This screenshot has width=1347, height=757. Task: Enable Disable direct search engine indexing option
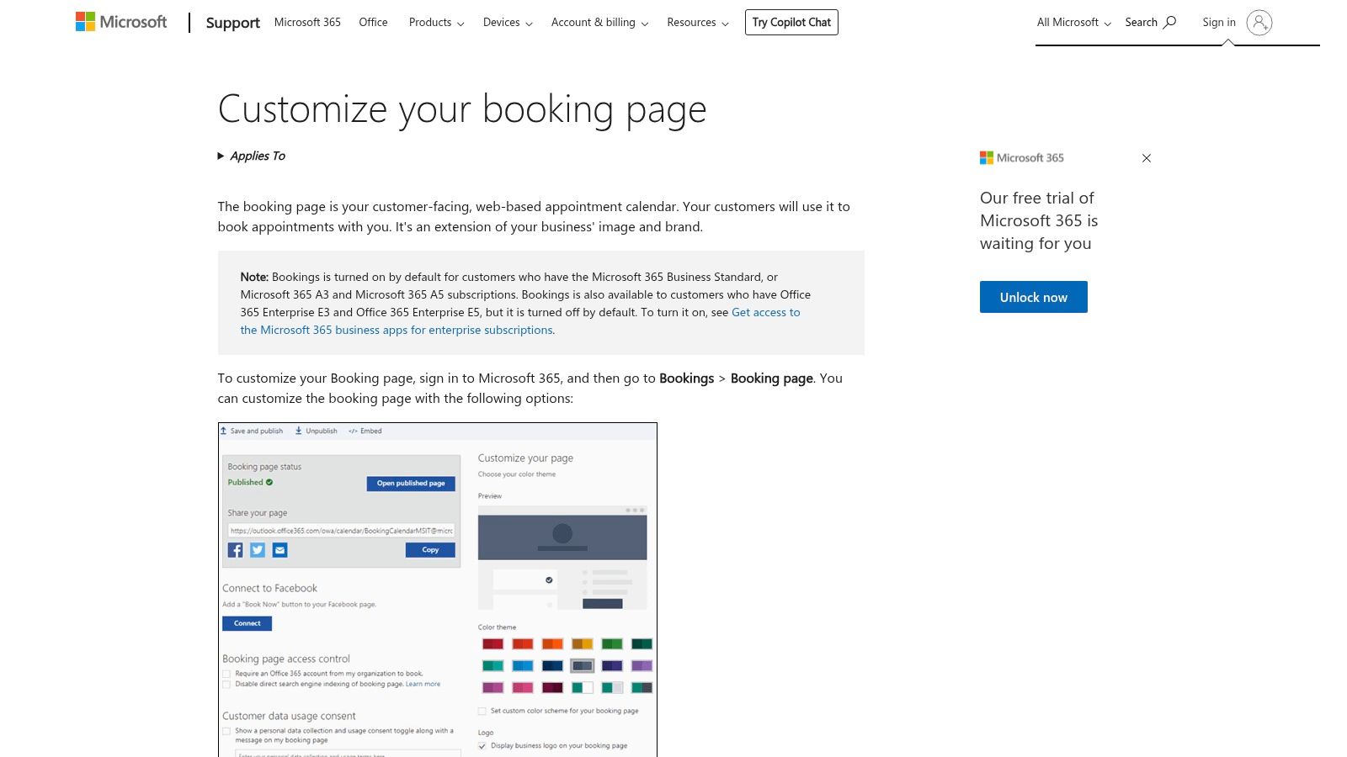coord(226,685)
